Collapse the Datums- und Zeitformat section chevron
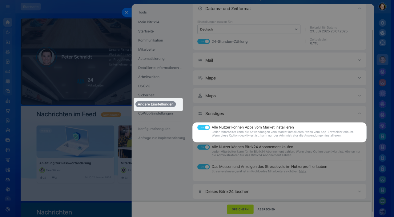394x217 pixels. [x=359, y=9]
